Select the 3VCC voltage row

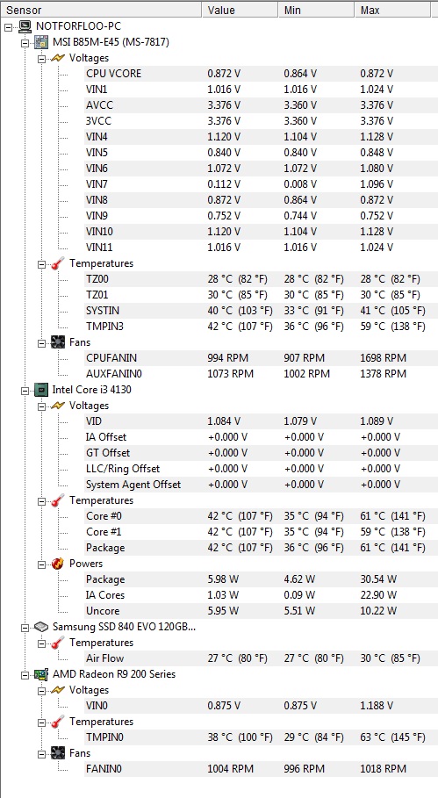[x=261, y=120]
